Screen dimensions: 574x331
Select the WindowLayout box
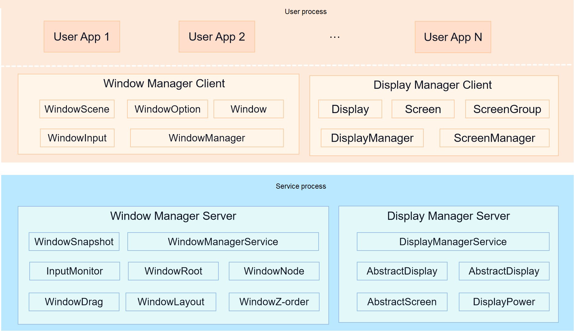pos(171,302)
